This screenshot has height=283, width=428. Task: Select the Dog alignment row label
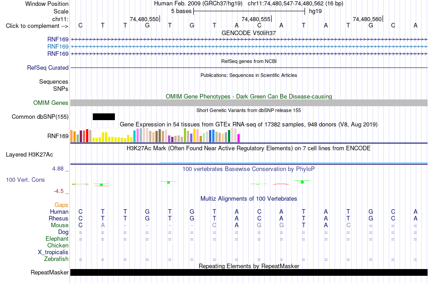pyautogui.click(x=64, y=232)
